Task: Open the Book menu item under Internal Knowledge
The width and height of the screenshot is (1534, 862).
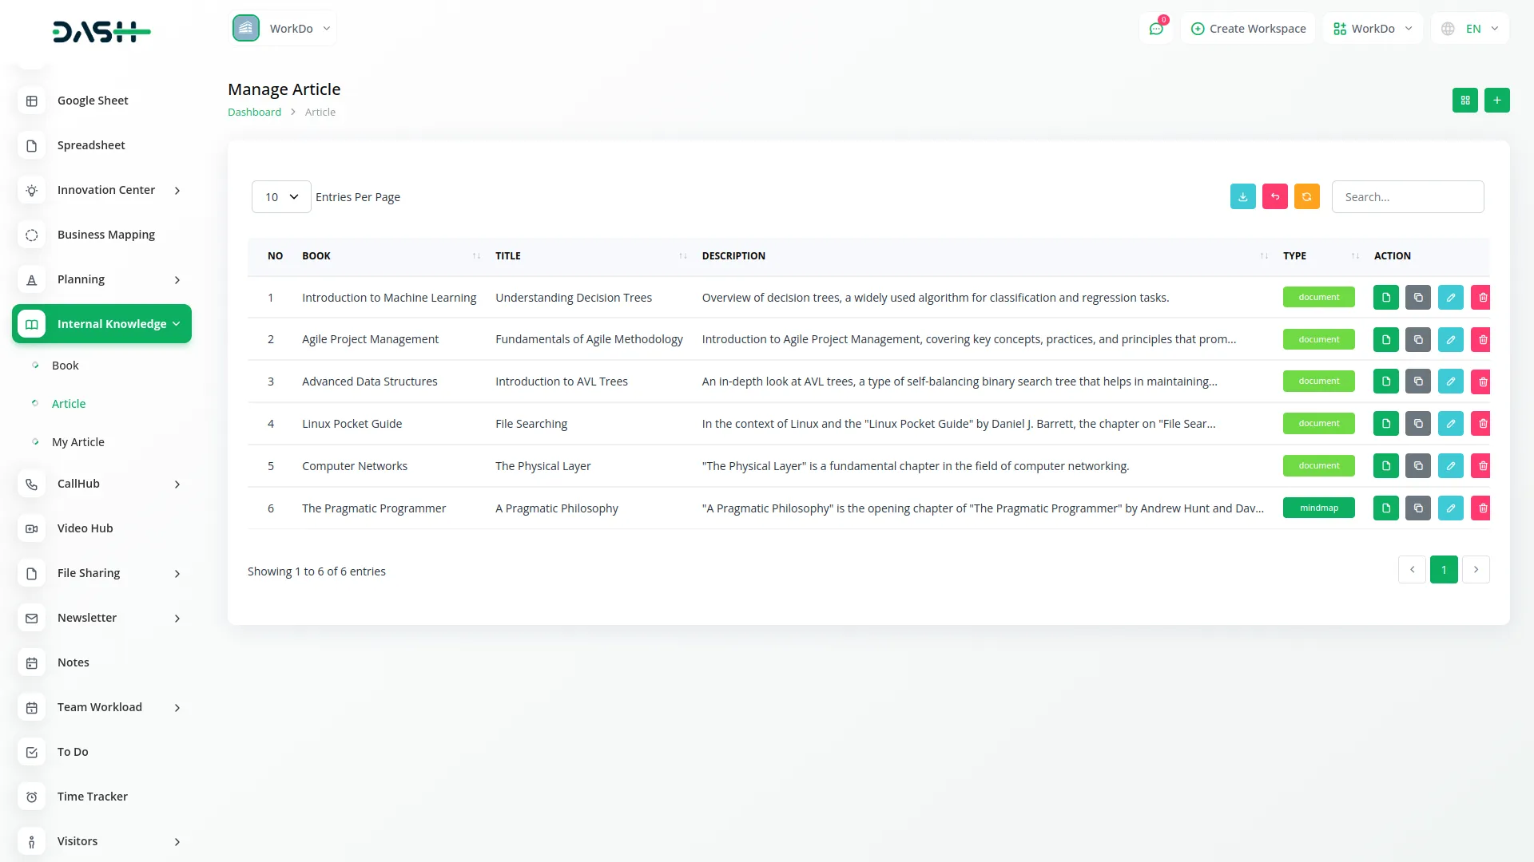Action: coord(65,365)
